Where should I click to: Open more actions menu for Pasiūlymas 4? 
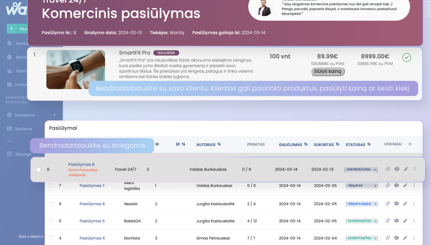[414, 238]
